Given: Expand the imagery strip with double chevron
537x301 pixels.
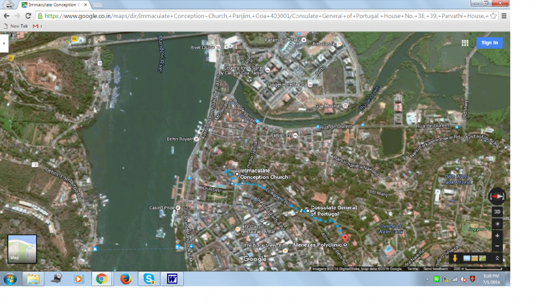Looking at the screenshot, I should pyautogui.click(x=497, y=258).
